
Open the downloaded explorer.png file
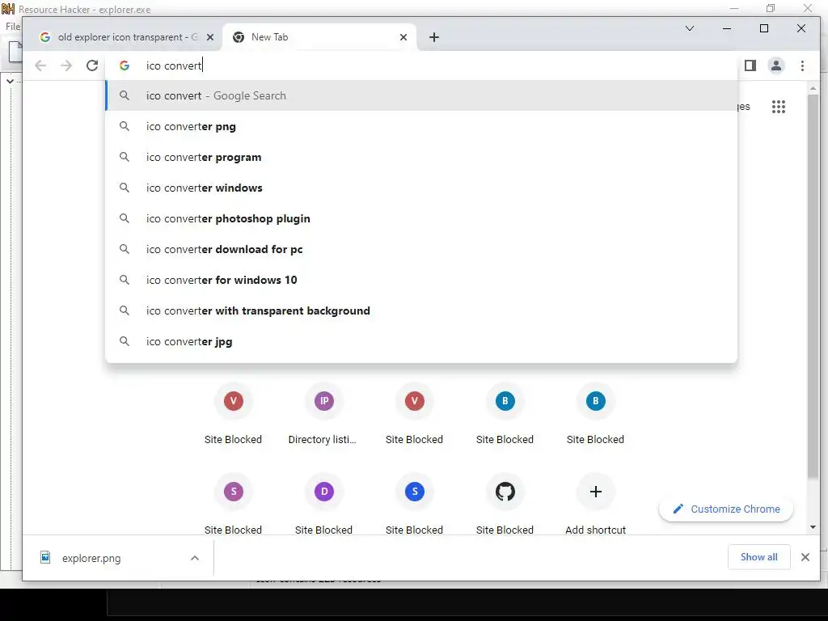point(91,558)
